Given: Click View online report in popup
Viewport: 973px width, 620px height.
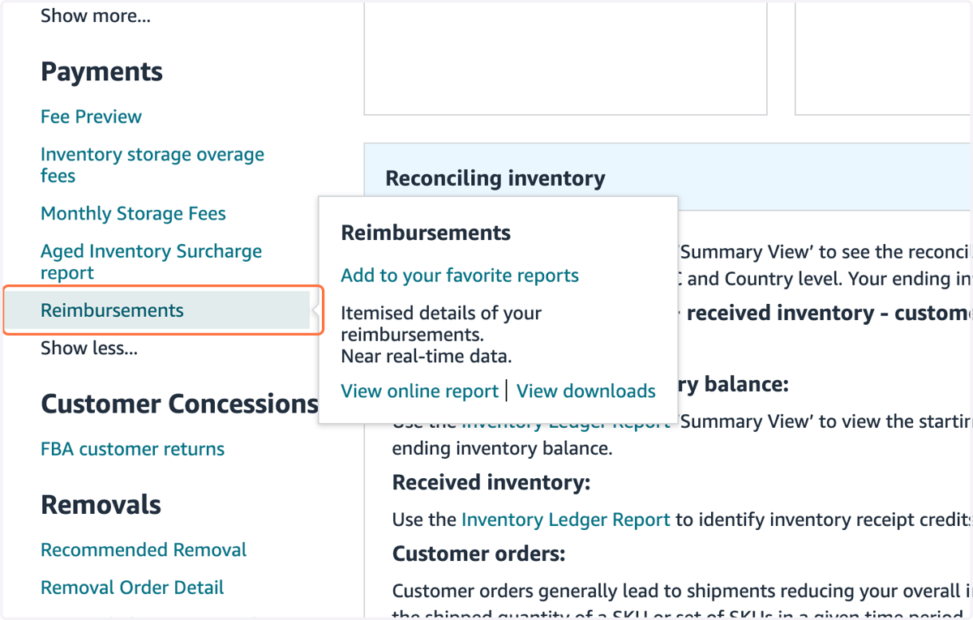Looking at the screenshot, I should [419, 391].
